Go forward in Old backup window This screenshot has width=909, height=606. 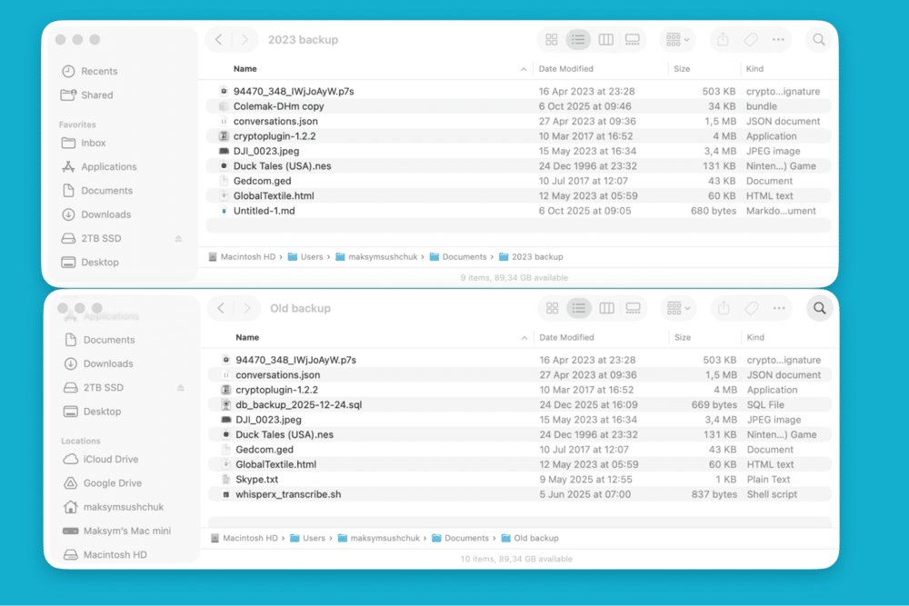[x=247, y=308]
